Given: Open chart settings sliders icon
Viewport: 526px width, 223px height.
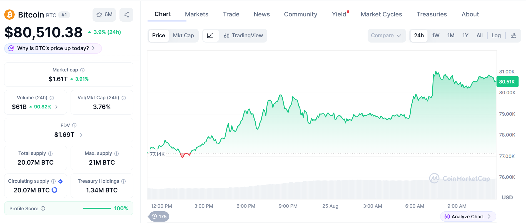Looking at the screenshot, I should pos(513,36).
